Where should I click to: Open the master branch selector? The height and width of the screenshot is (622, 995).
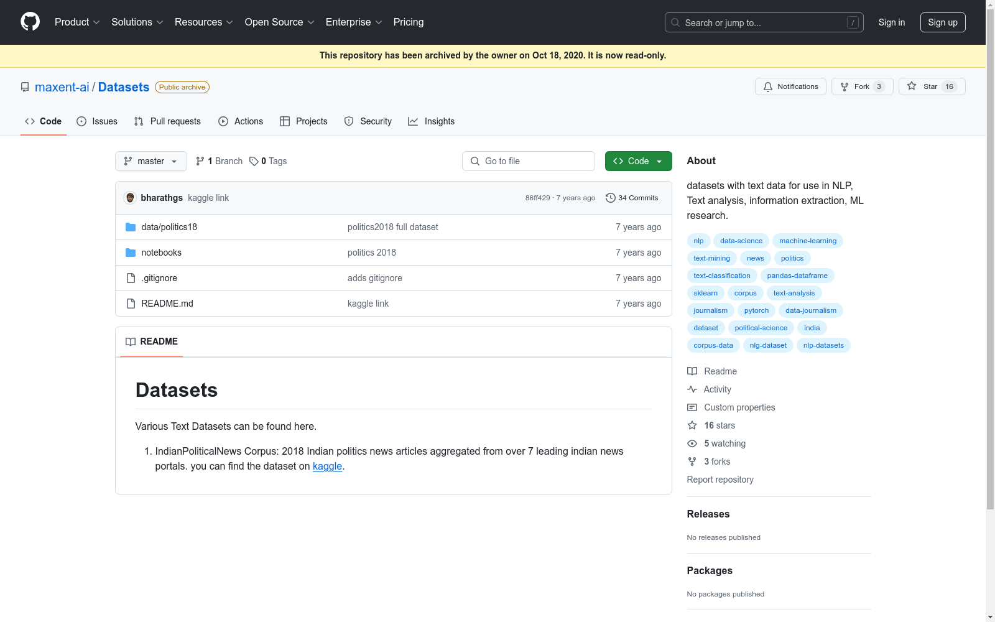[151, 161]
